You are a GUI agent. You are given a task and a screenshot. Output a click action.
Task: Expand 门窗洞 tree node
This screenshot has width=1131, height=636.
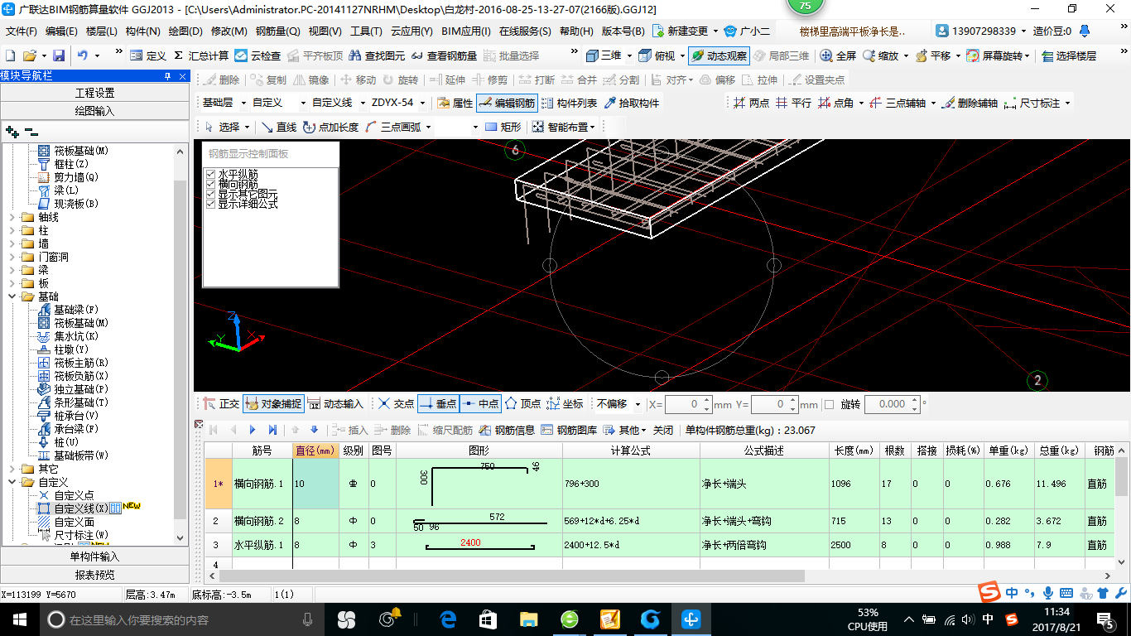coord(12,257)
